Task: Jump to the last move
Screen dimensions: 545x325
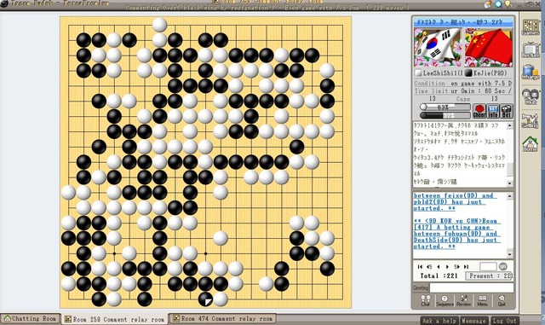Action: [x=466, y=266]
